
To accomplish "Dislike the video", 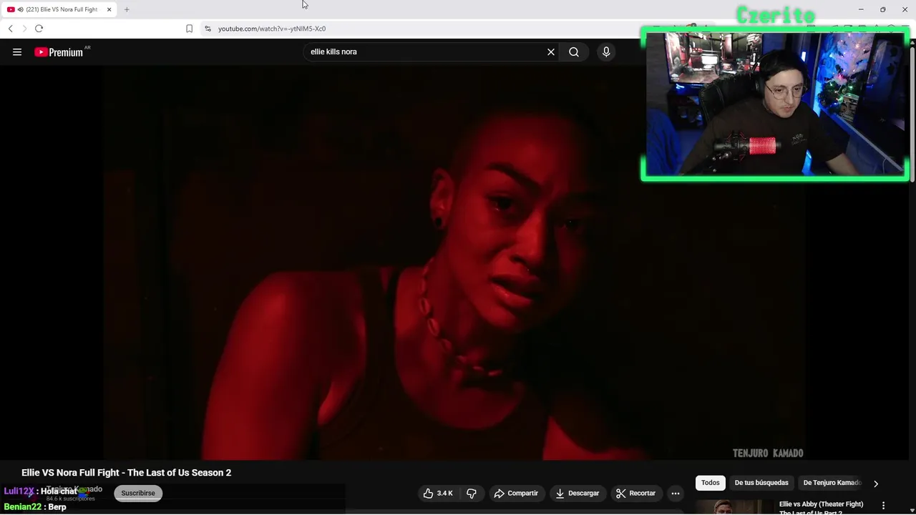I will (472, 493).
